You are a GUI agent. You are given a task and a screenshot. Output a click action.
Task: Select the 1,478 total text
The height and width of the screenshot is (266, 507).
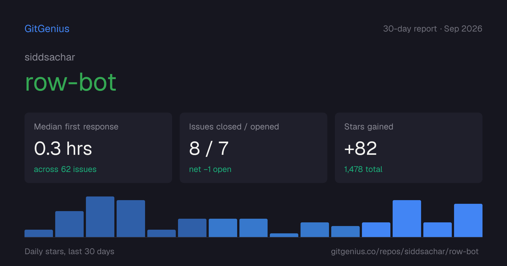363,169
